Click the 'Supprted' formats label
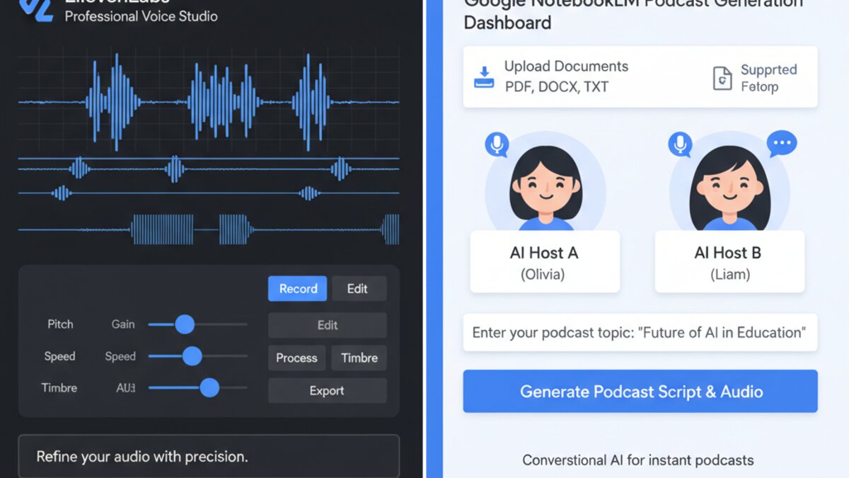Image resolution: width=849 pixels, height=478 pixels. [x=769, y=69]
